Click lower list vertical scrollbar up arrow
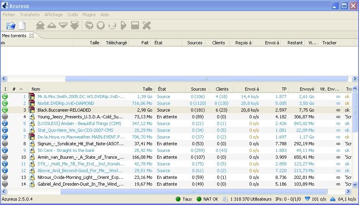 355,89
